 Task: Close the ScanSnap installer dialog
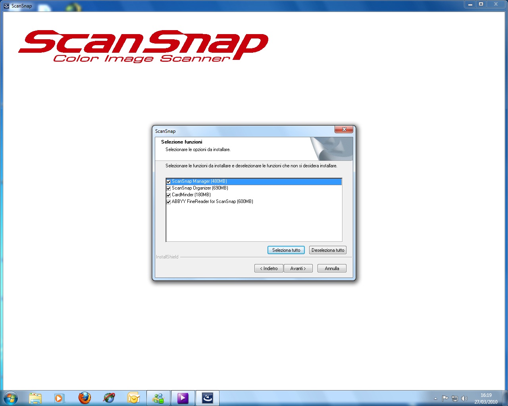(x=344, y=129)
